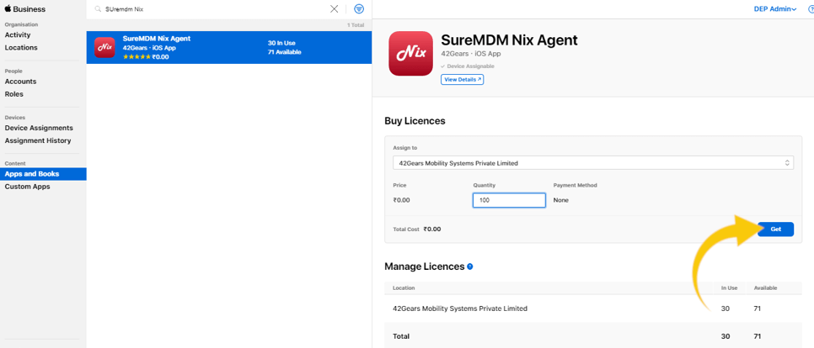Screen dimensions: 814x348
Task: Open Locations in the sidebar
Action: (21, 48)
